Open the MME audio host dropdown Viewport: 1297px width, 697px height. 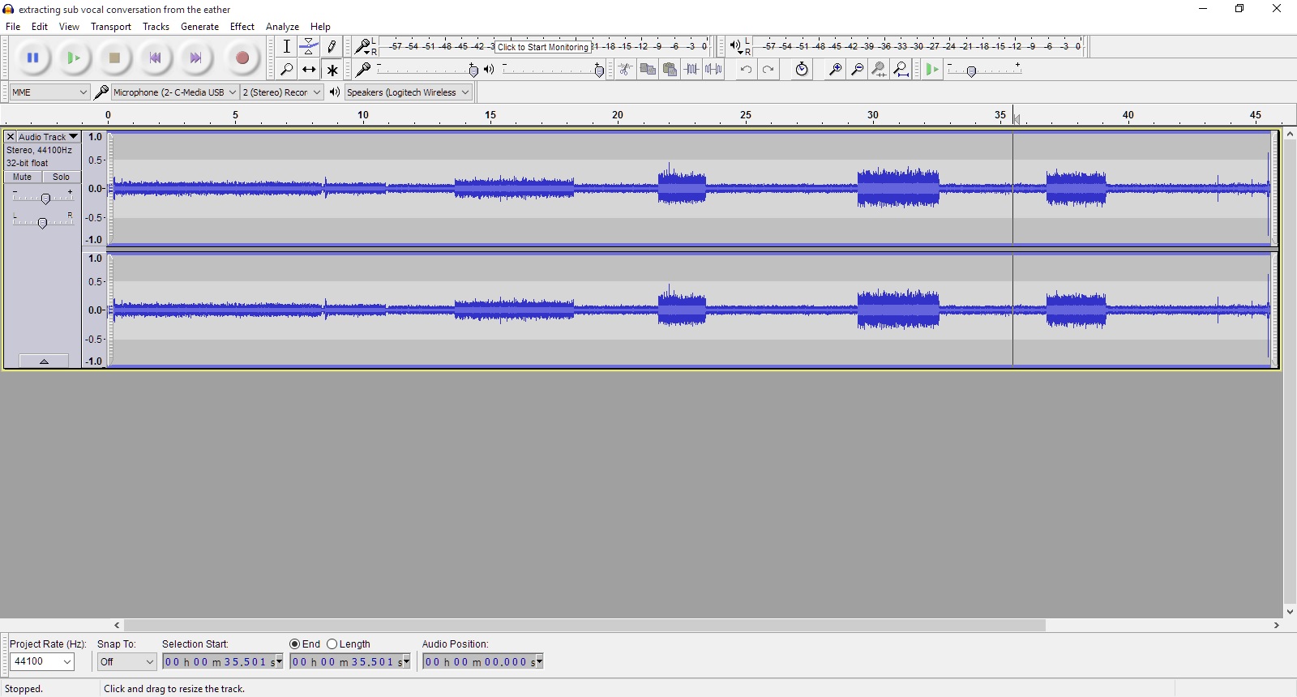tap(49, 92)
